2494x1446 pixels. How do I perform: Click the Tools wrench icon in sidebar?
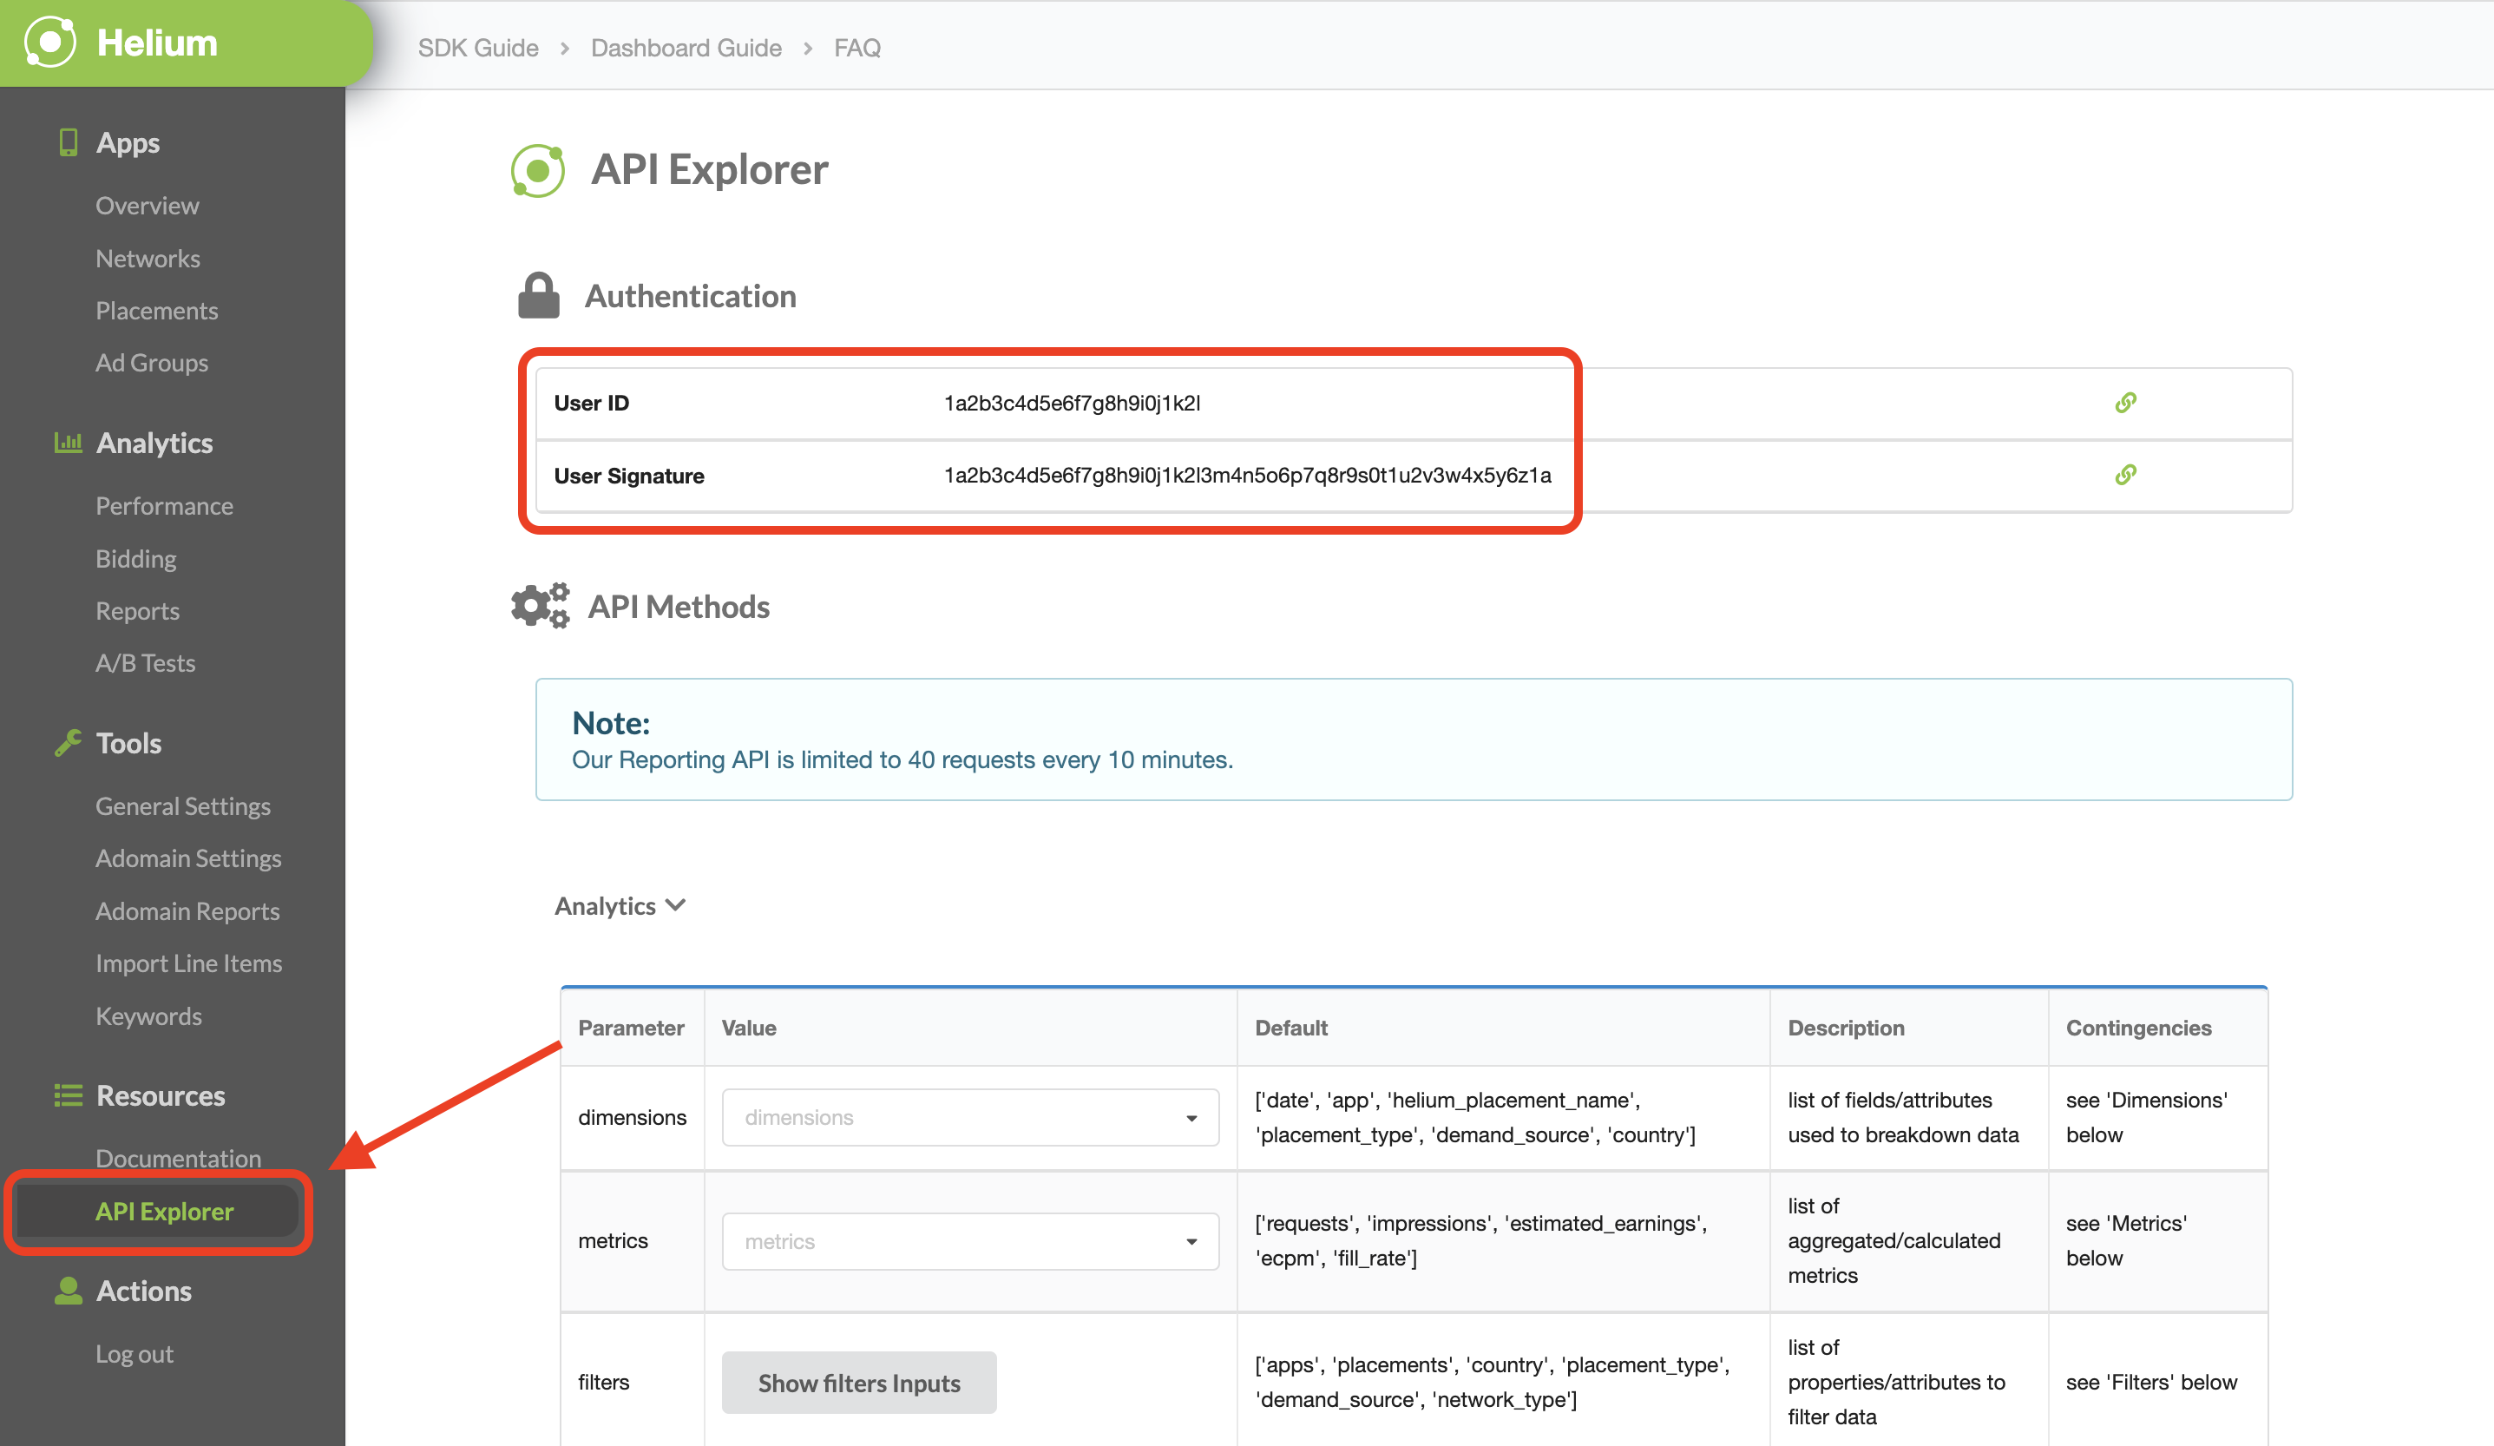(x=65, y=742)
